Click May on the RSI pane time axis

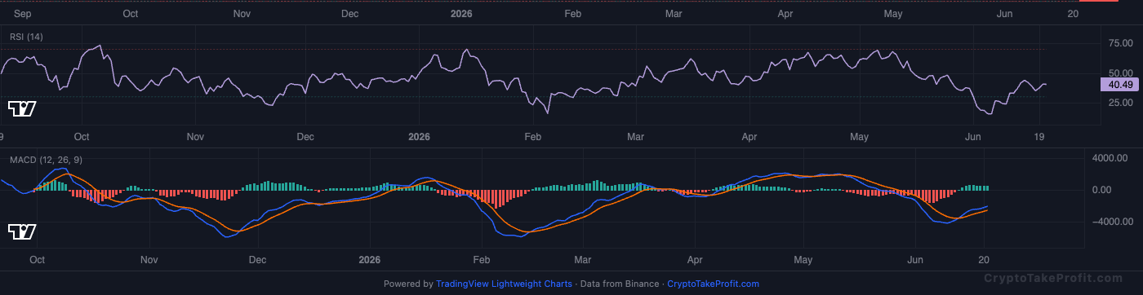(x=859, y=137)
